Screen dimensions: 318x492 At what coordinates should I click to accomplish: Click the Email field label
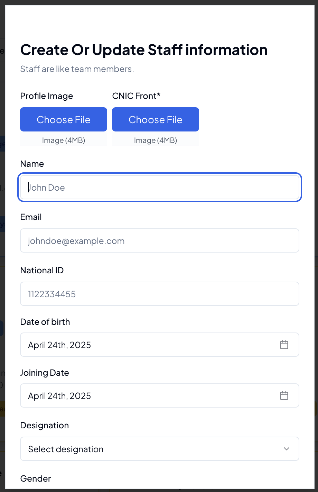tap(31, 217)
